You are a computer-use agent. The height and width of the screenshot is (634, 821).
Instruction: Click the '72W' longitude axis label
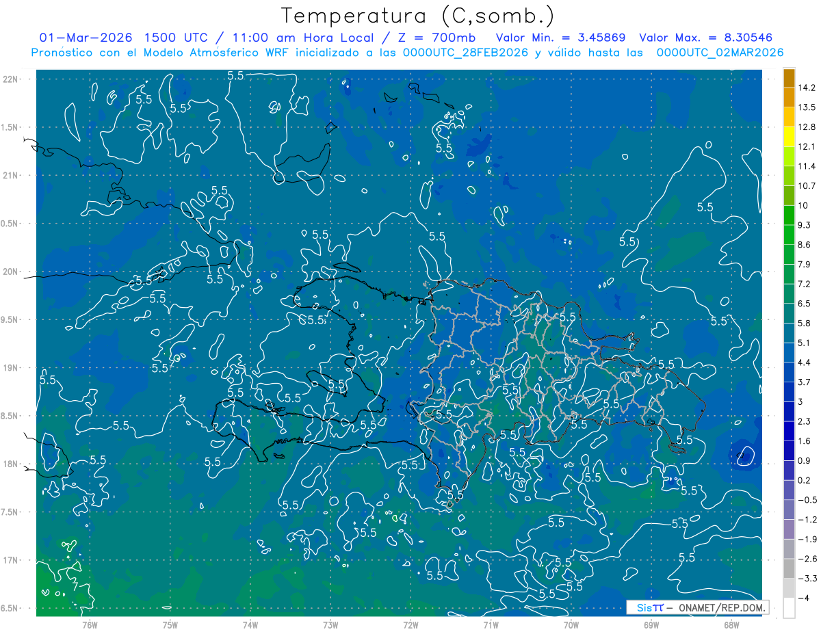[410, 624]
